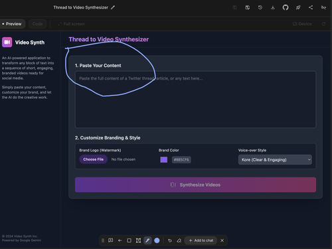This screenshot has width=332, height=249.
Task: Open the code assistant icon in header
Action: coord(248,7)
